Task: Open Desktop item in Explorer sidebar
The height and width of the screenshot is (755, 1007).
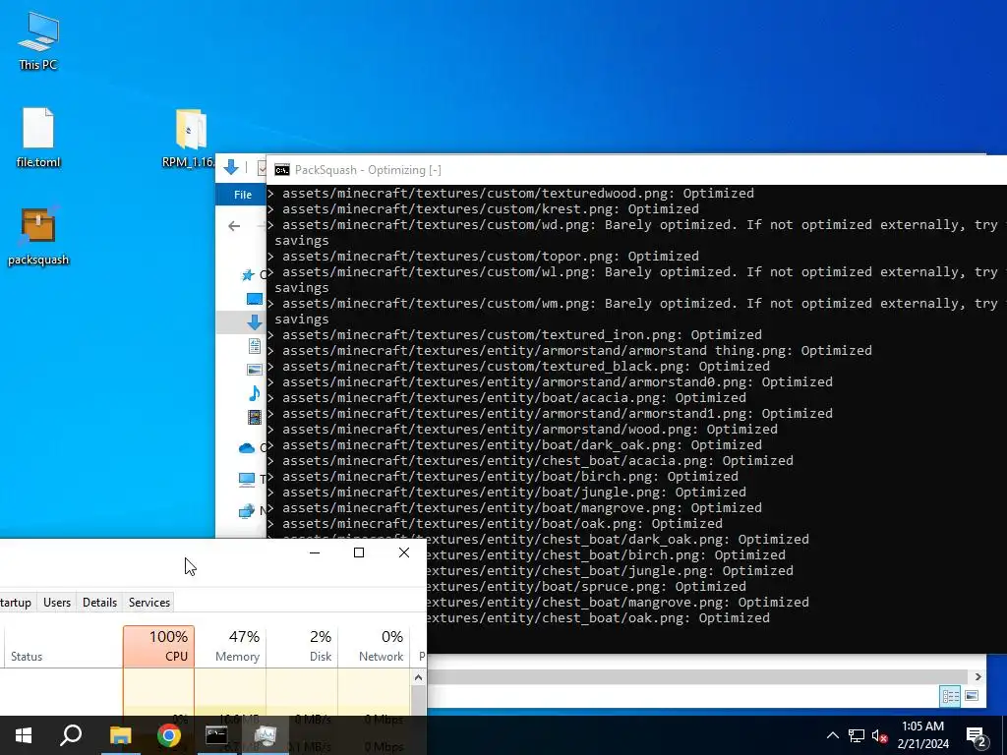Action: (x=255, y=299)
